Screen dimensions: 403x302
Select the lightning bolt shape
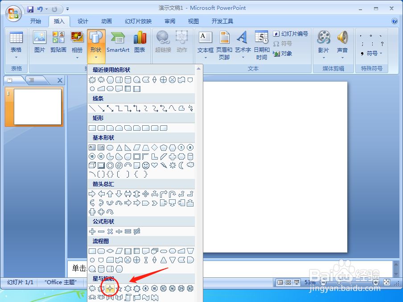164,165
